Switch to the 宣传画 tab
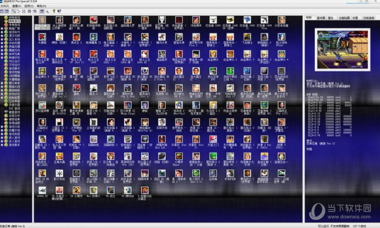The width and height of the screenshot is (380, 228). point(321,18)
